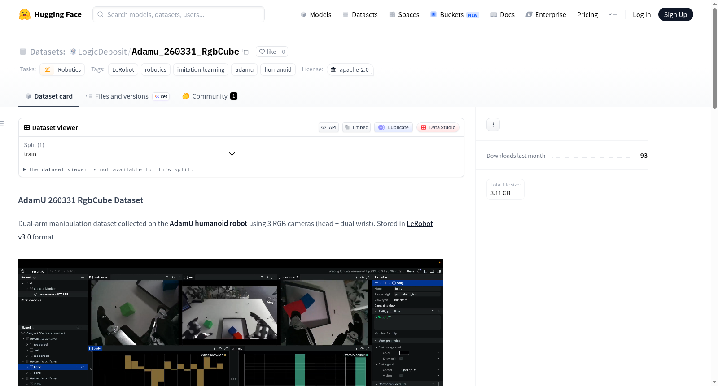Click the API button in Dataset Viewer
This screenshot has height=386, width=718.
pyautogui.click(x=328, y=127)
